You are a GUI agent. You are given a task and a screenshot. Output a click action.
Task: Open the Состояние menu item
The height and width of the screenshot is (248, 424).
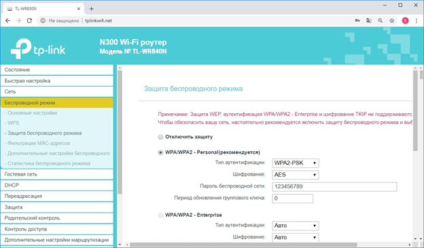tap(57, 70)
